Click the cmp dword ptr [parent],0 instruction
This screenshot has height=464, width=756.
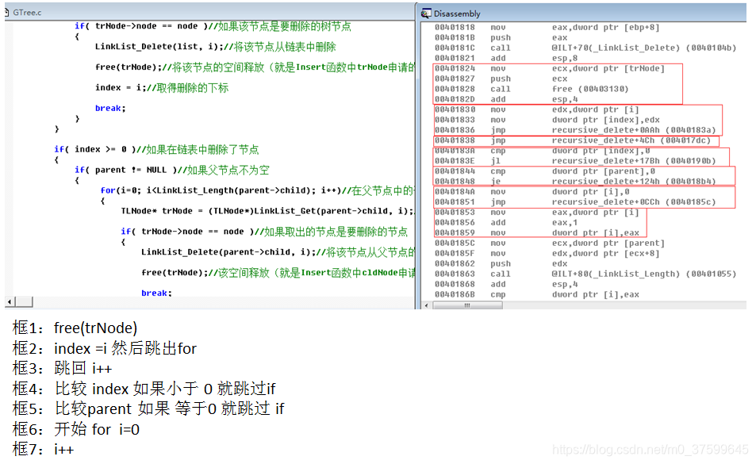[572, 171]
